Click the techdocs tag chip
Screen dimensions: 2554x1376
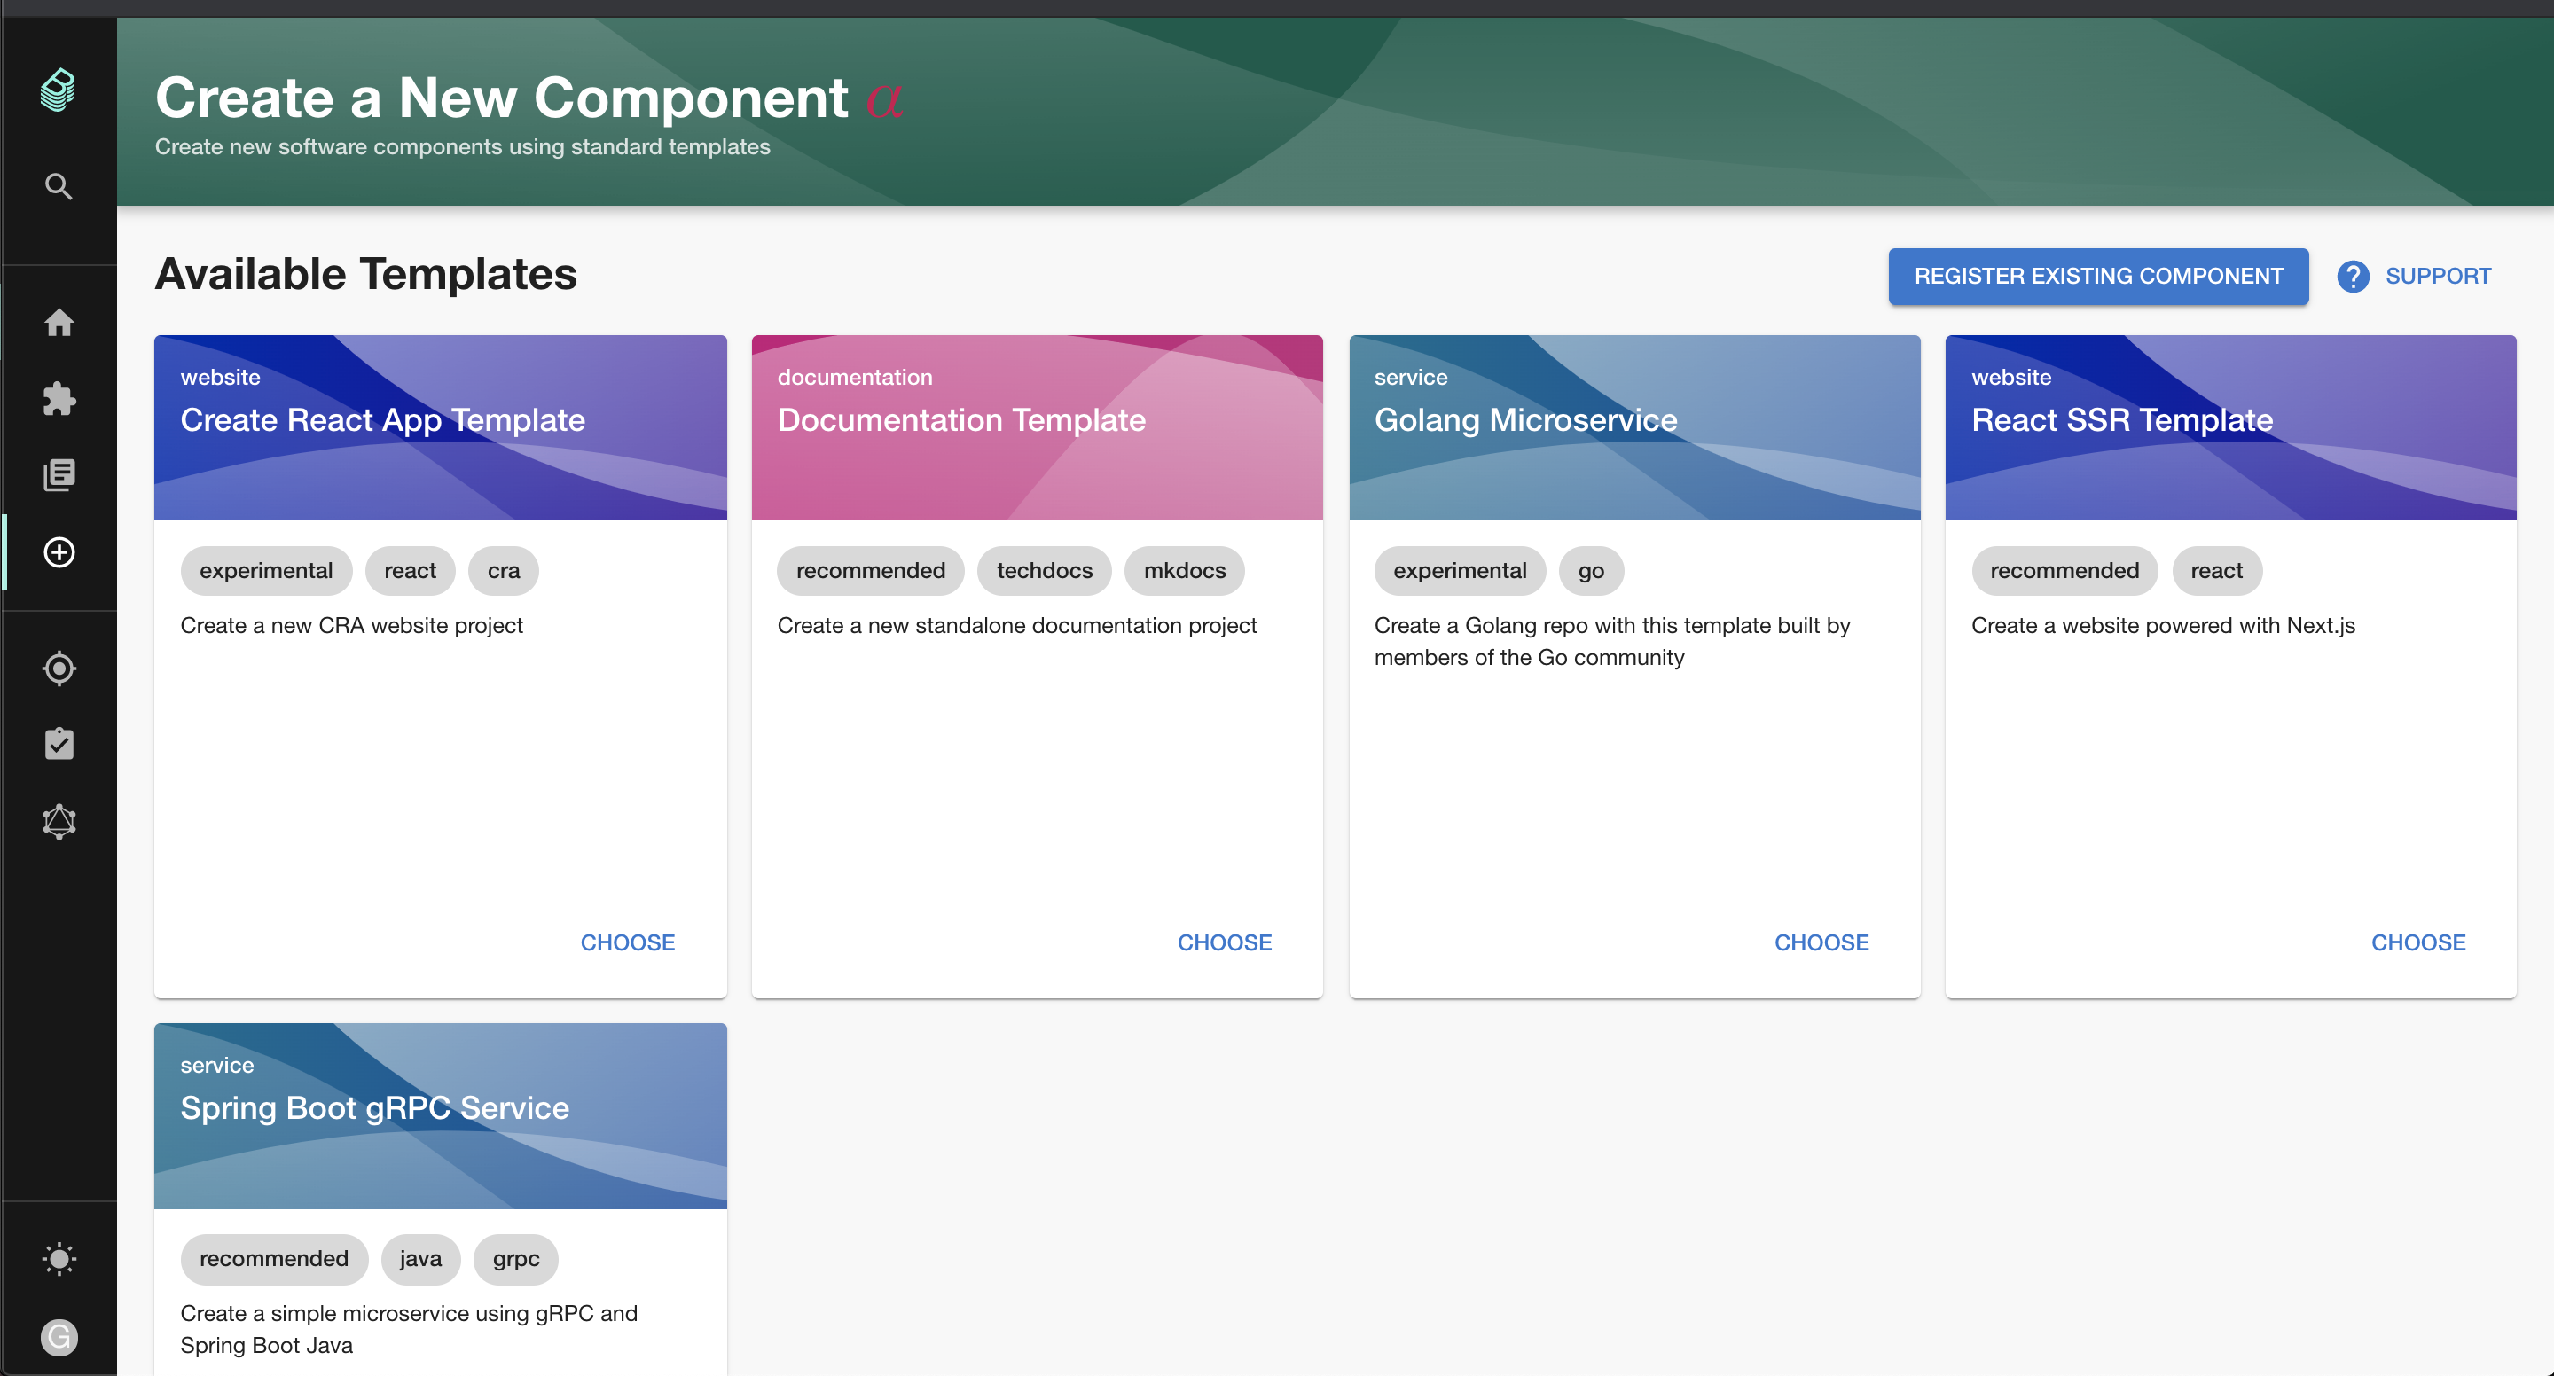pyautogui.click(x=1044, y=571)
